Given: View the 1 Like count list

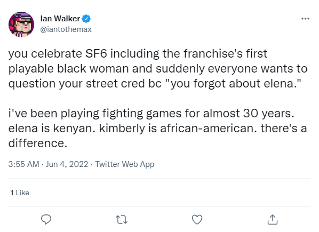Looking at the screenshot, I should point(20,193).
